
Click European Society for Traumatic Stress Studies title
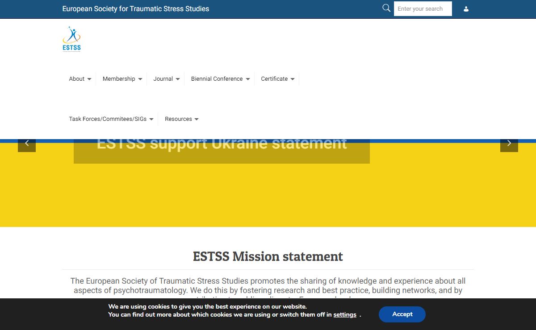coord(136,8)
